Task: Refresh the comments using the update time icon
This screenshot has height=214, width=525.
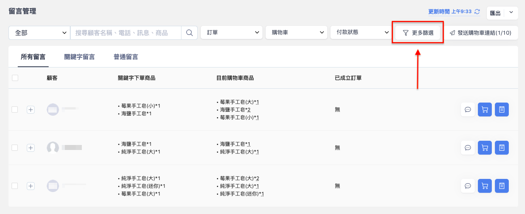Action: tap(477, 12)
